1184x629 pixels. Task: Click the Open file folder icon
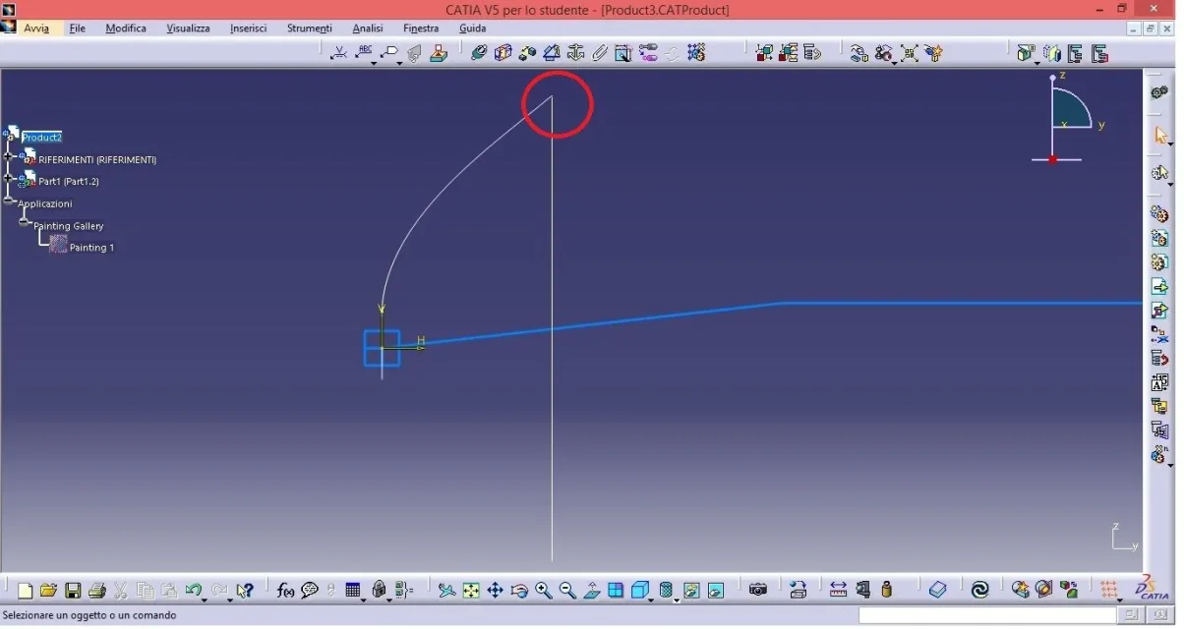[x=48, y=591]
